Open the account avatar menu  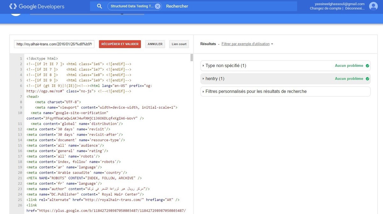click(x=373, y=6)
